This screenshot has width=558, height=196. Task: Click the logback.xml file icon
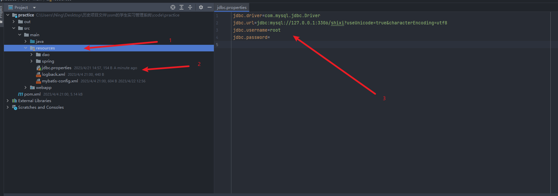38,74
